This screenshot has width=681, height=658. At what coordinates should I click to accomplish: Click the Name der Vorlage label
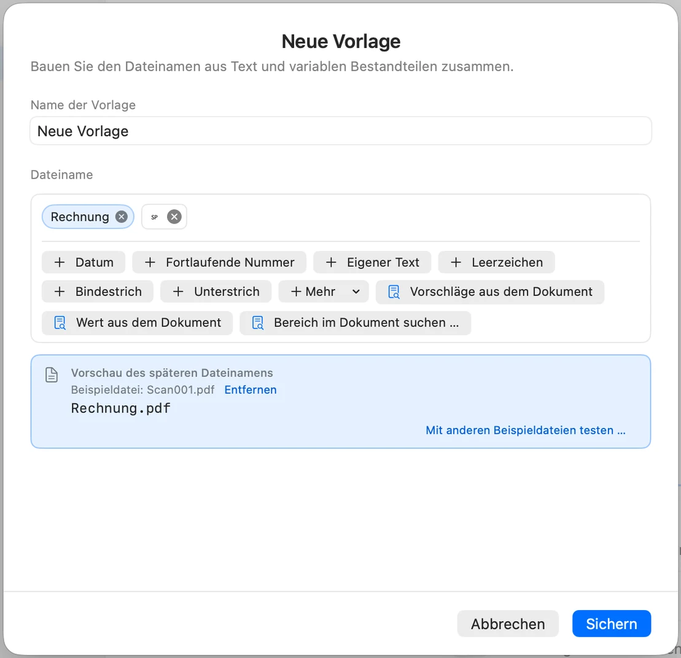[x=83, y=105]
